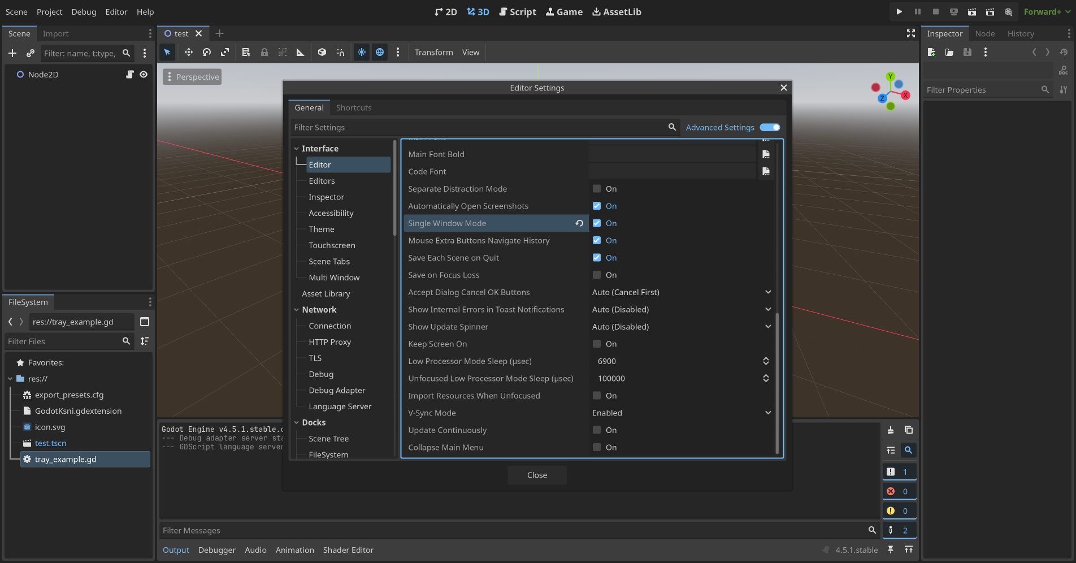This screenshot has width=1076, height=563.
Task: Toggle visibility eye of Node2D
Action: coord(144,75)
